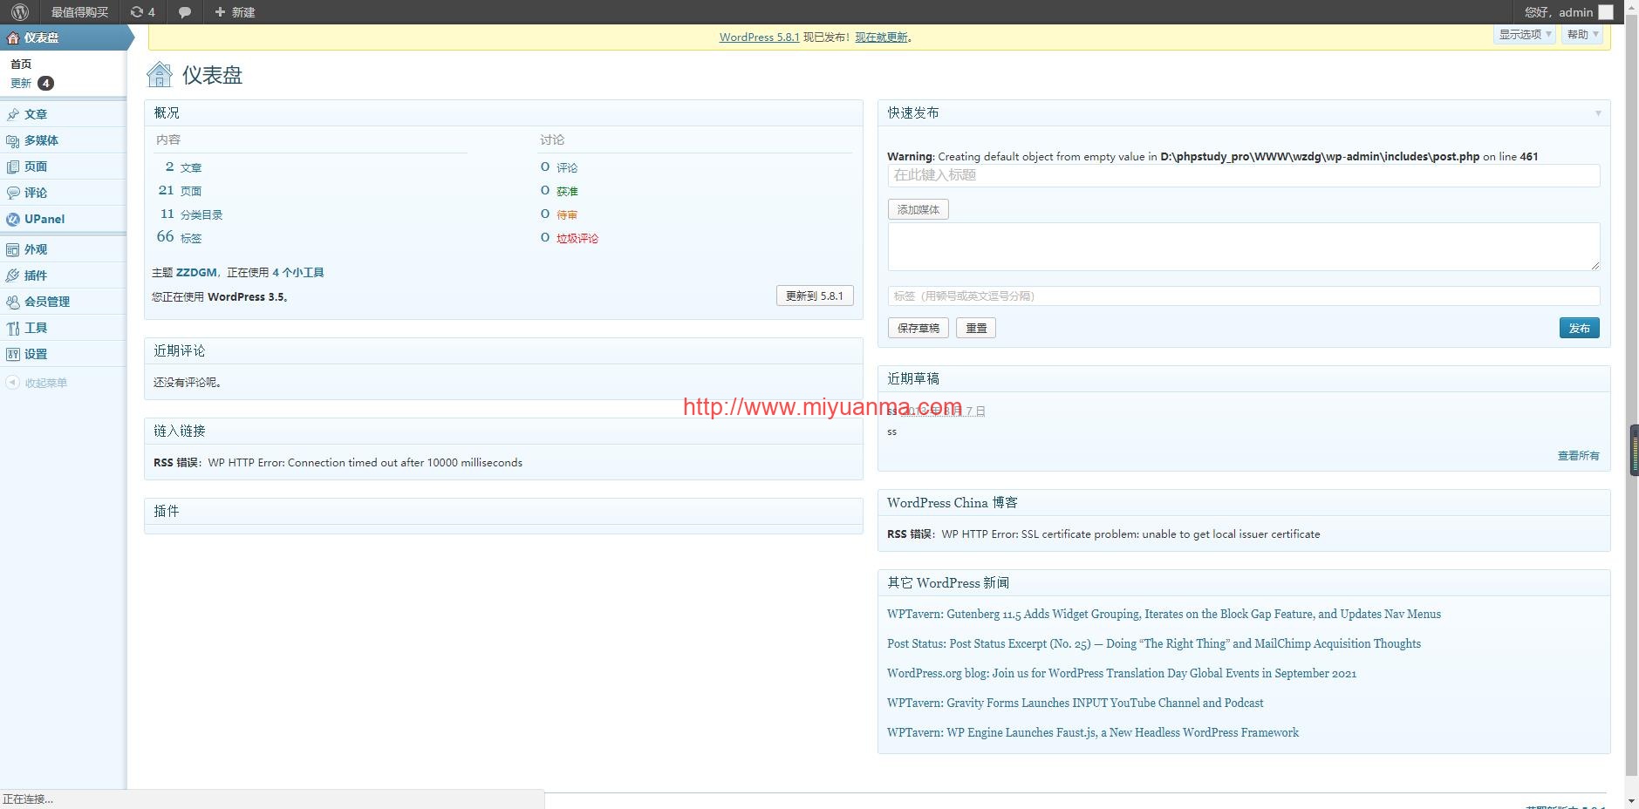Open Gravity Forms YouTube Channel news link

[x=1075, y=704]
